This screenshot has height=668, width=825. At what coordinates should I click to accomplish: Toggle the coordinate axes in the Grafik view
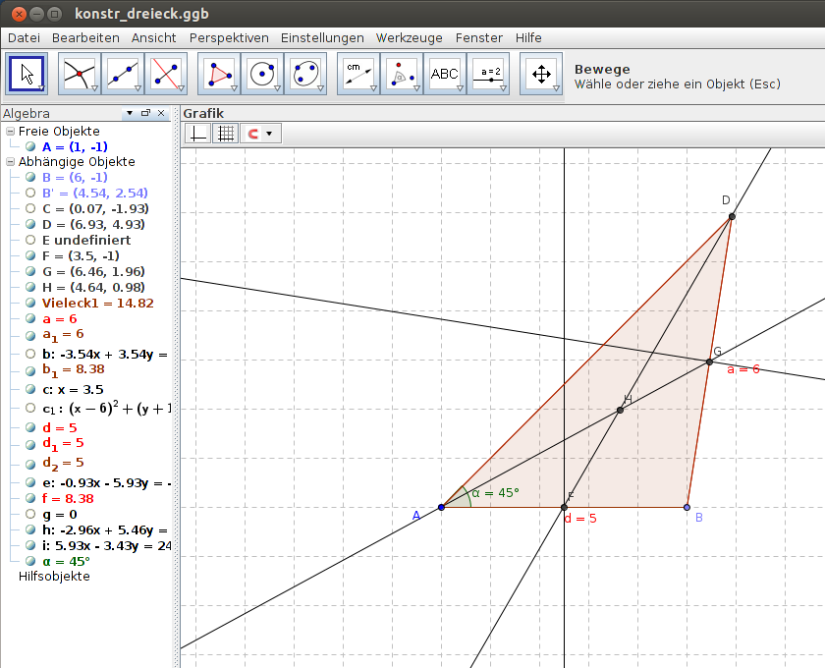pyautogui.click(x=196, y=133)
